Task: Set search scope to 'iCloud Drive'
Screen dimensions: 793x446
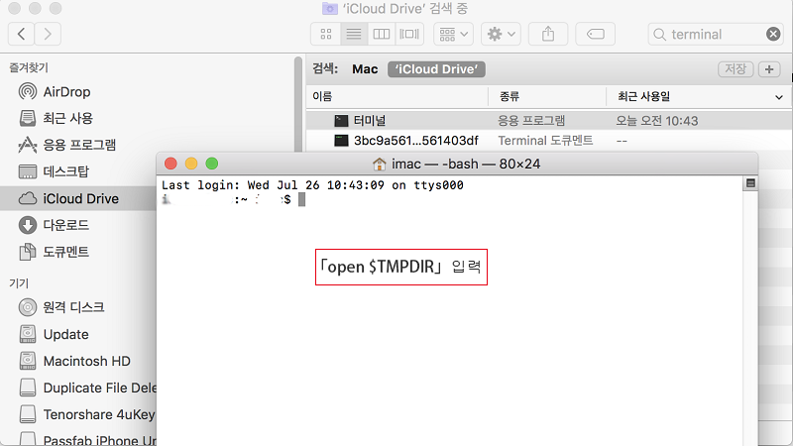Action: point(436,69)
